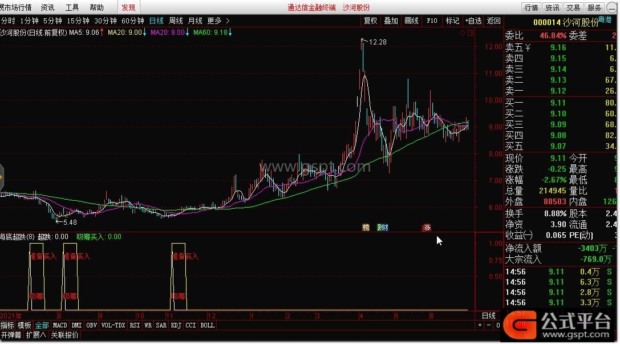Toggle the 开弹幕 bullet comments option
Viewport: 620px width, 344px height.
(11, 335)
